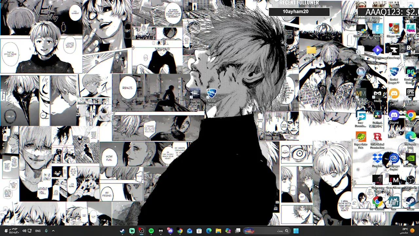
Task: Open the volume control in the system tray
Action: coord(24,231)
